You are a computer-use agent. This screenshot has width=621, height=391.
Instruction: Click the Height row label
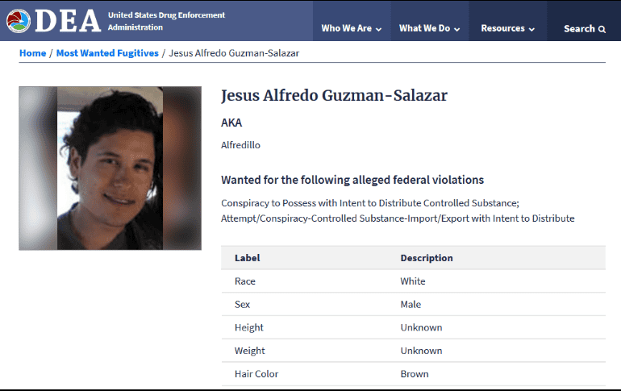pos(248,327)
